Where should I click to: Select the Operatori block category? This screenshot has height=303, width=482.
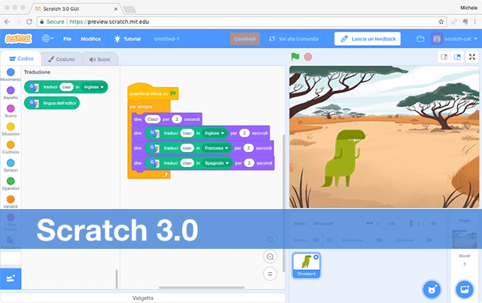[11, 183]
